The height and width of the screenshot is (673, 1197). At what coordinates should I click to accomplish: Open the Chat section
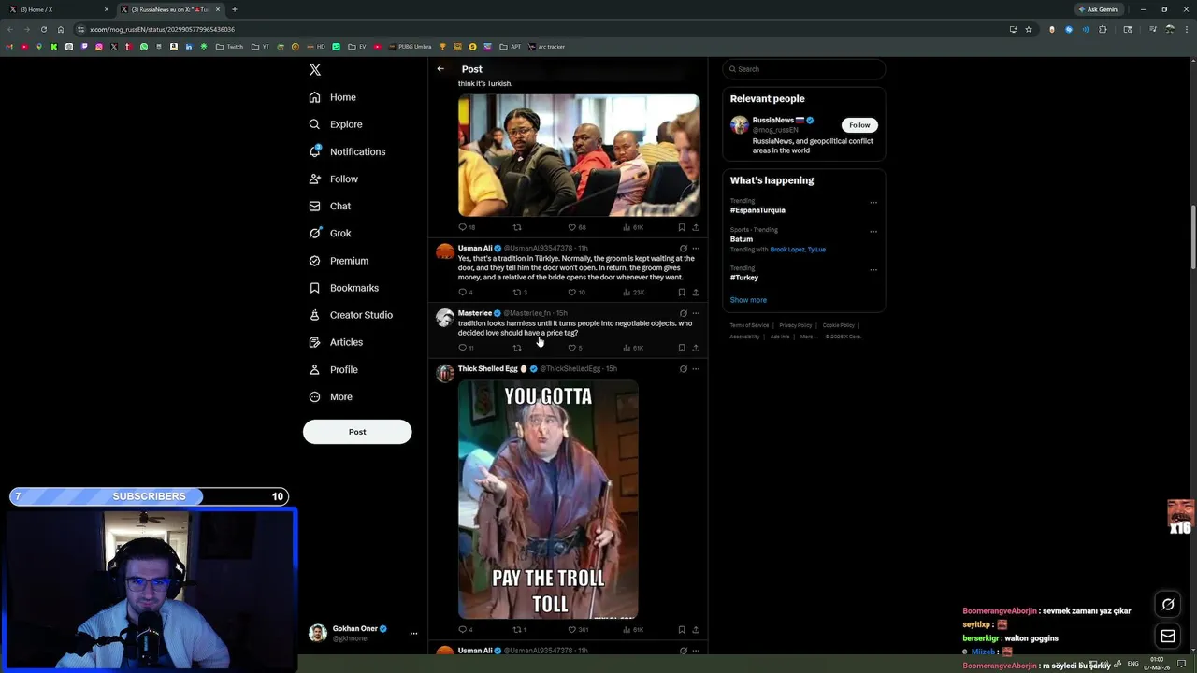pyautogui.click(x=330, y=206)
